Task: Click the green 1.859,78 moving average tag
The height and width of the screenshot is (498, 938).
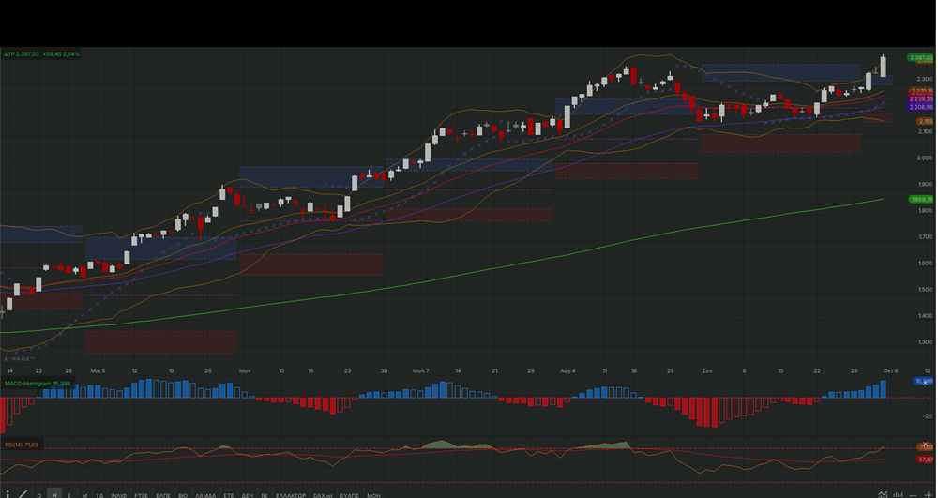Action: pos(921,199)
